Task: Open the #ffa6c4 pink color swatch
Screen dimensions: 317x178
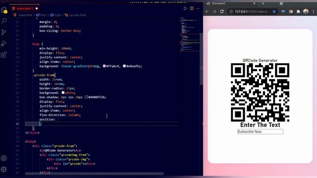Action: pos(105,66)
